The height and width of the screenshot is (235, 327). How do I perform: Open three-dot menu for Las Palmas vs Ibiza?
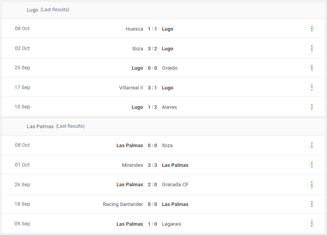point(312,145)
